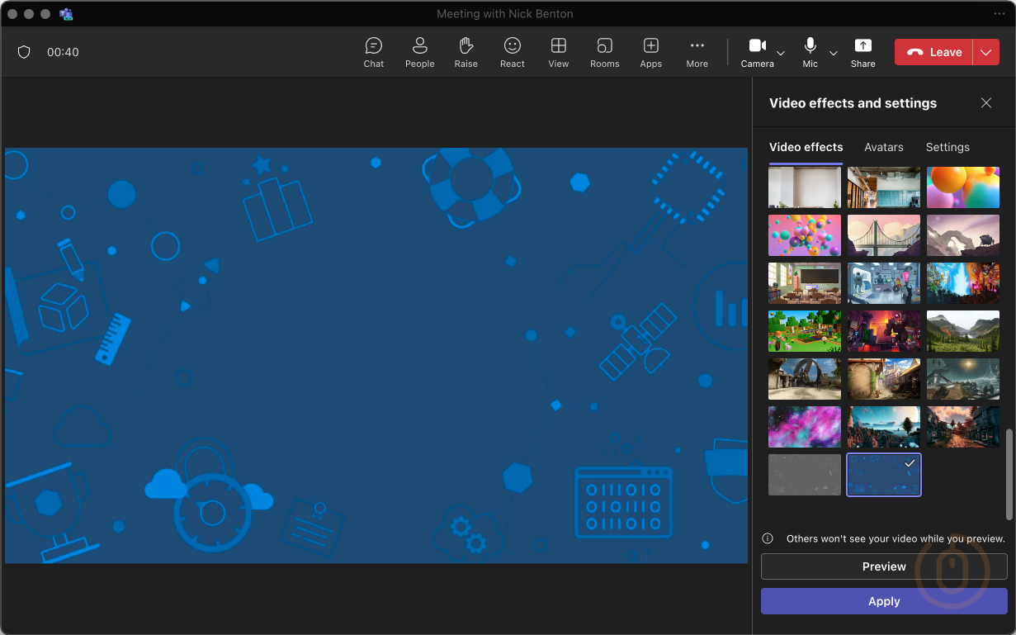Screen dimensions: 1016x635
Task: Choose the purple galaxy nebula background
Action: coord(805,426)
